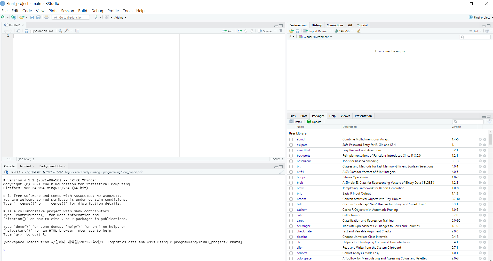The width and height of the screenshot is (493, 261).
Task: Save the Untitled1 script from editor toolbar
Action: (x=26, y=31)
